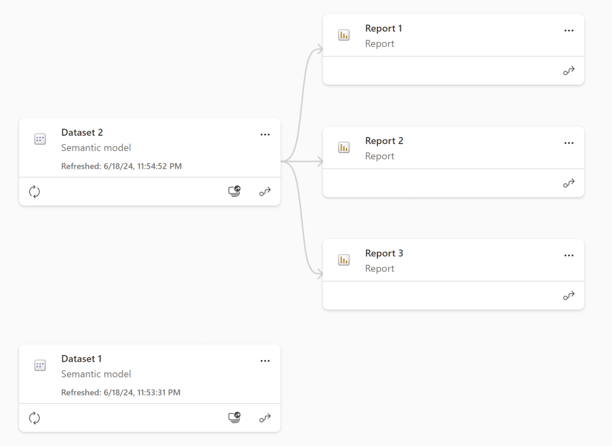The image size is (612, 446).
Task: Open the more options menu for Report 1
Action: (568, 29)
